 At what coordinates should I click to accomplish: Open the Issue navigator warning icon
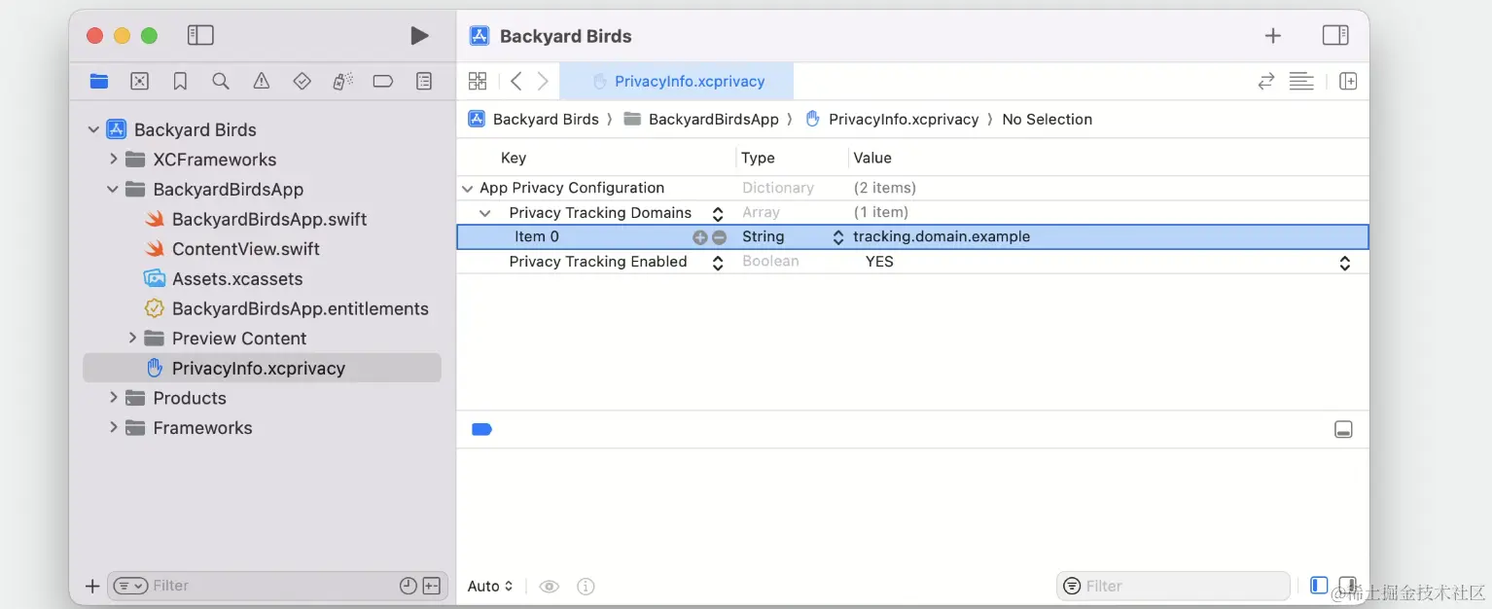click(262, 82)
